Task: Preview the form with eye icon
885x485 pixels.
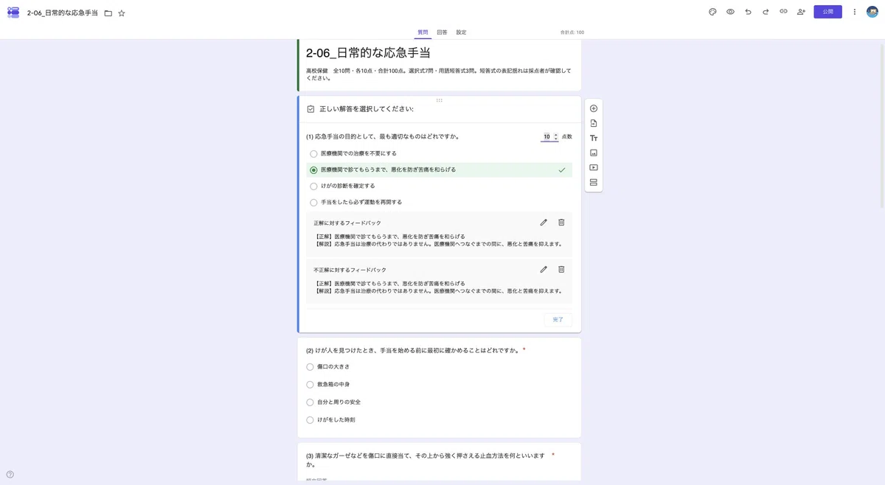Action: point(730,12)
